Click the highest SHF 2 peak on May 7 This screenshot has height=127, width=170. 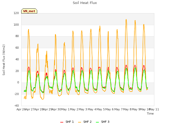(x=126, y=19)
